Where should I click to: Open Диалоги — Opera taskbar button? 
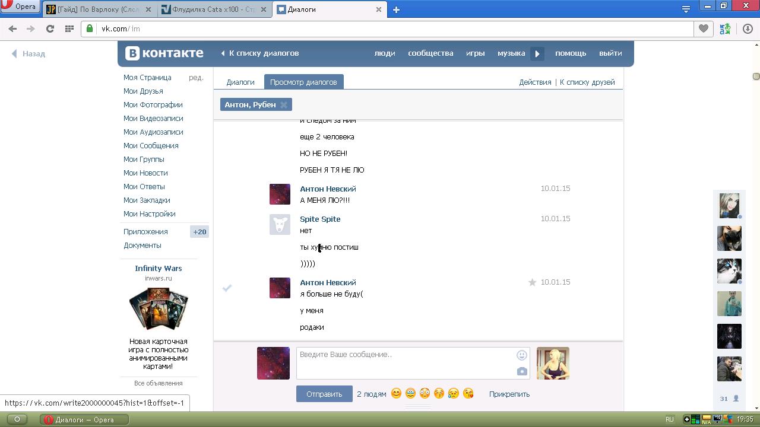[85, 419]
